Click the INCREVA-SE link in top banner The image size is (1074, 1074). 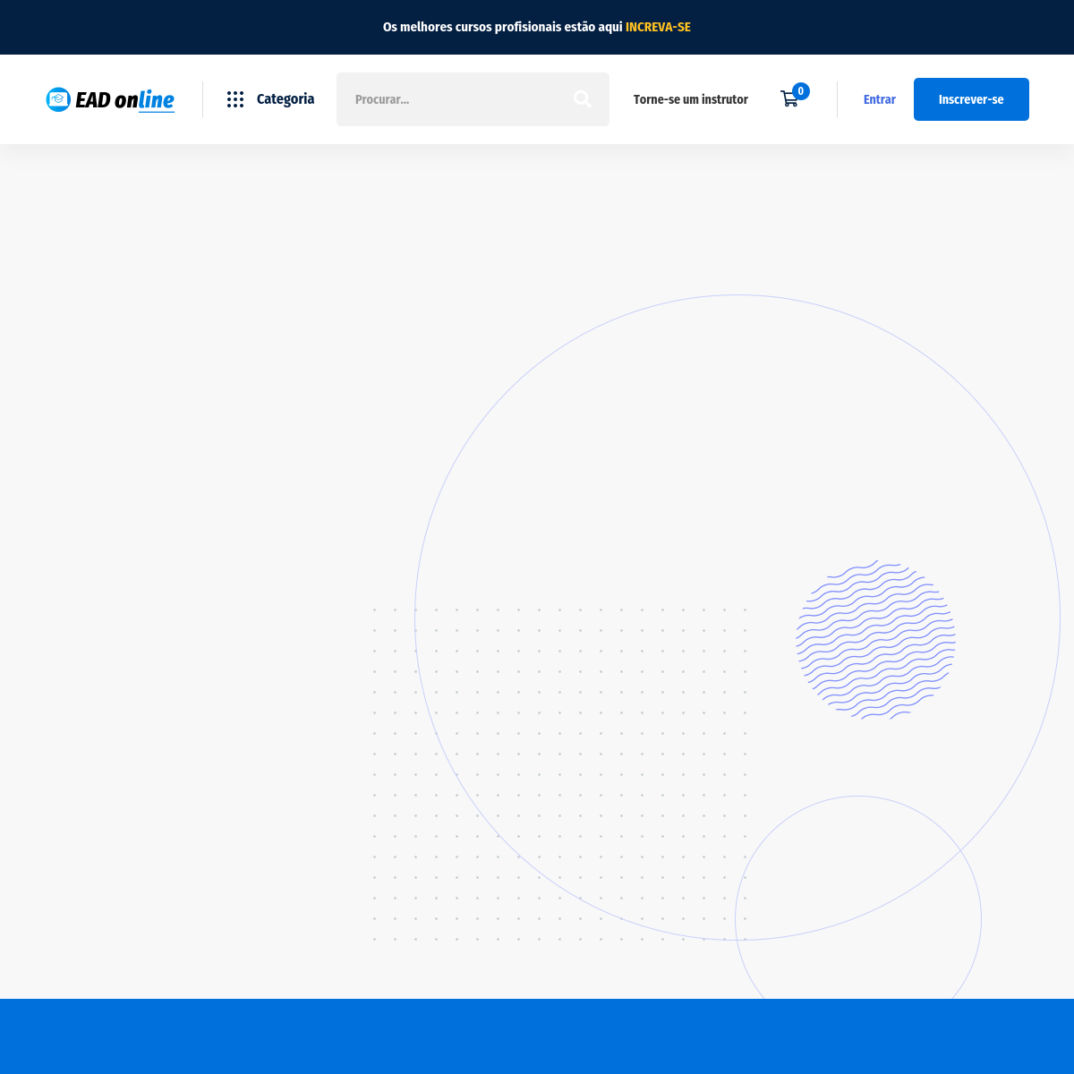(658, 27)
